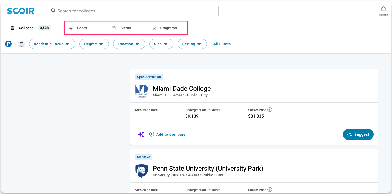Image resolution: width=392 pixels, height=194 pixels.
Task: Open the Events tab
Action: pyautogui.click(x=125, y=28)
